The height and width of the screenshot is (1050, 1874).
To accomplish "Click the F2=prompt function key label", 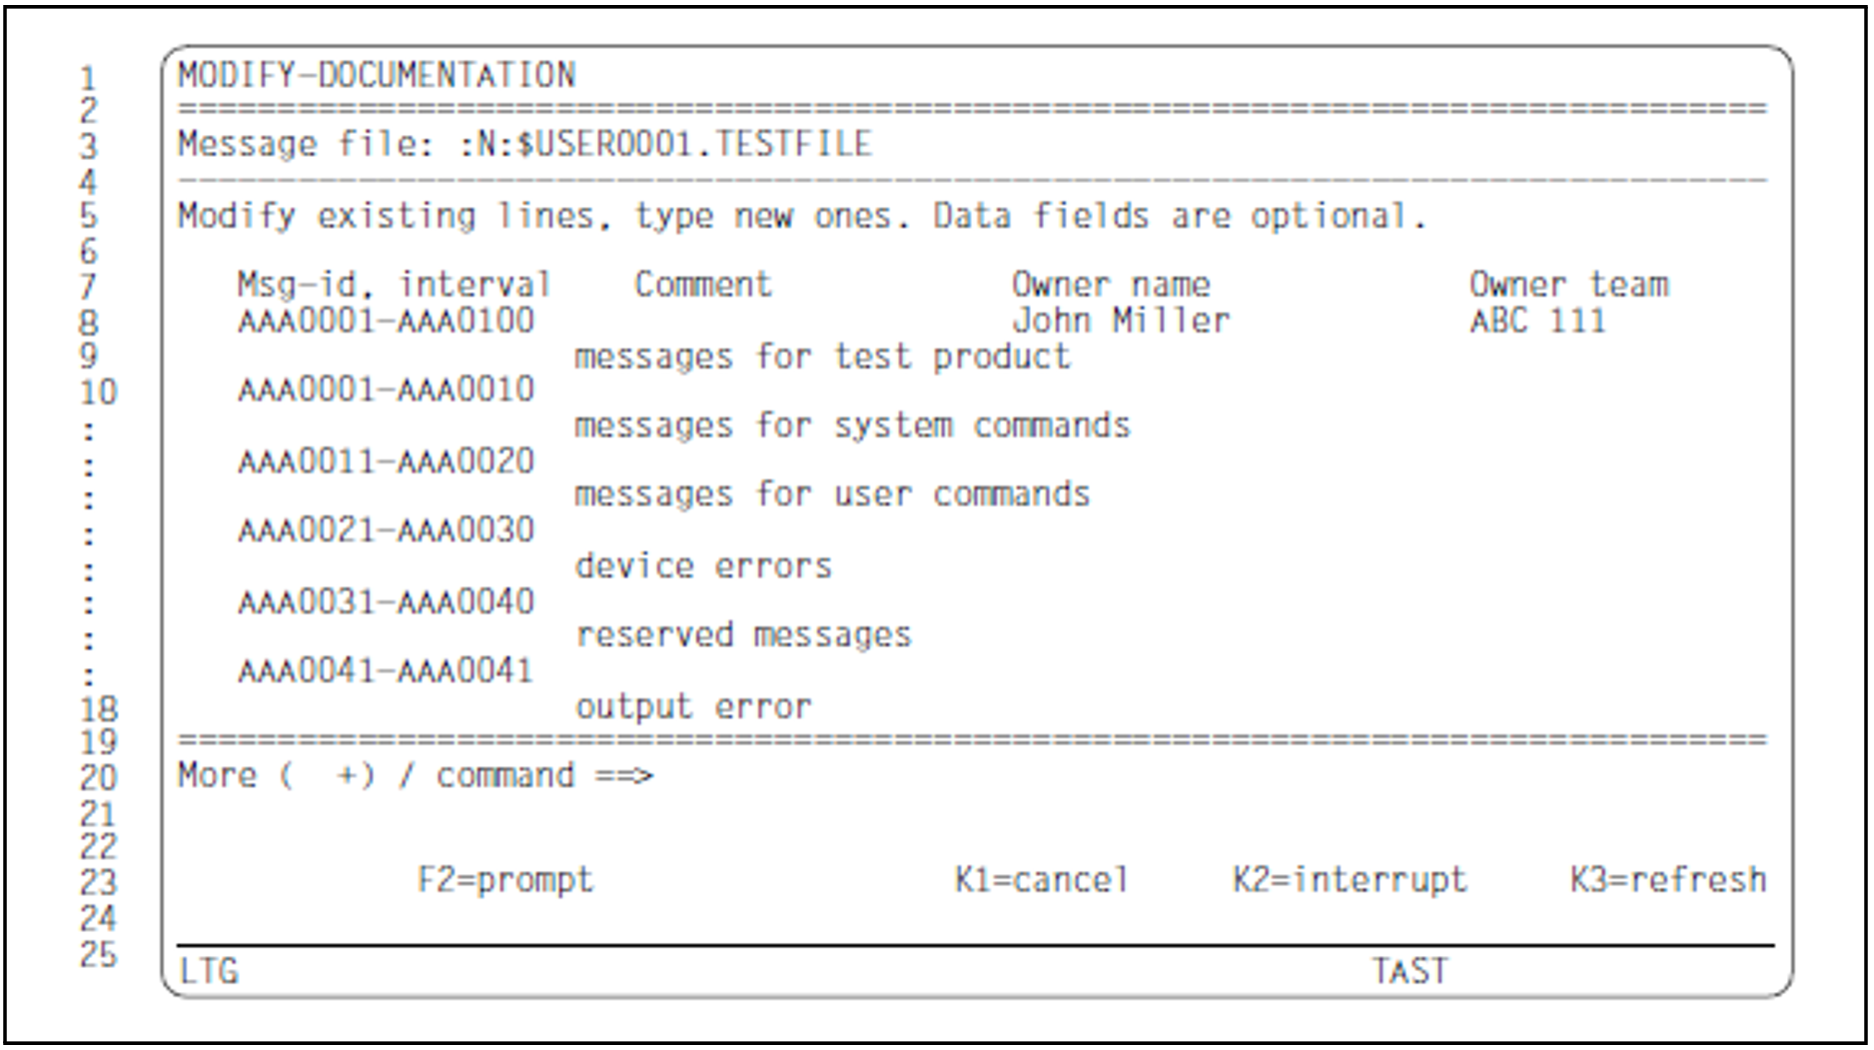I will (504, 880).
